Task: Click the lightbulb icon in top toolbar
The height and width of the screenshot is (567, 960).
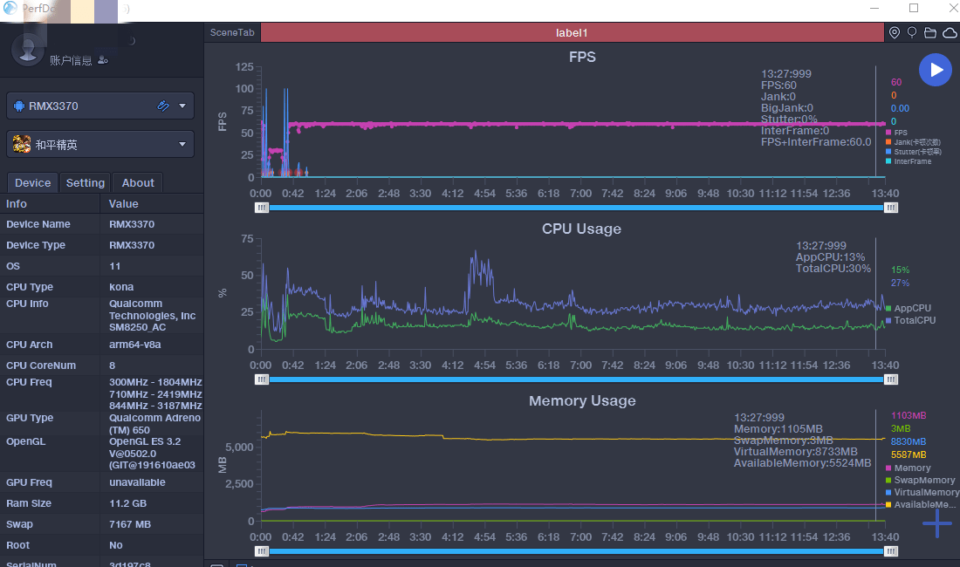Action: (x=912, y=32)
